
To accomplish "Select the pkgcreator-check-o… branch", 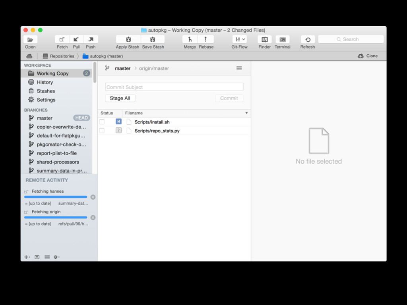I will [56, 145].
